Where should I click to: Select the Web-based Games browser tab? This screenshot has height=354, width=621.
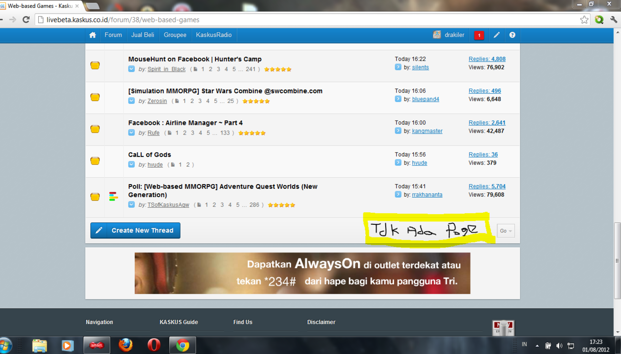[41, 6]
